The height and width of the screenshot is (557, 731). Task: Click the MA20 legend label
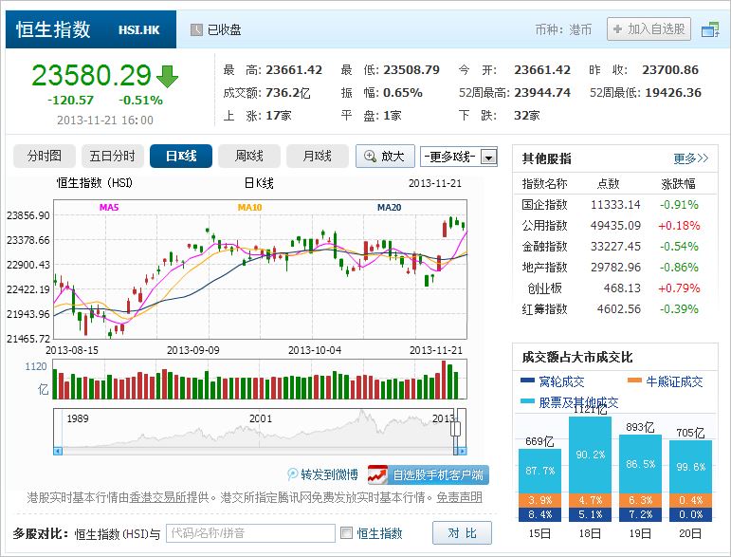(390, 207)
